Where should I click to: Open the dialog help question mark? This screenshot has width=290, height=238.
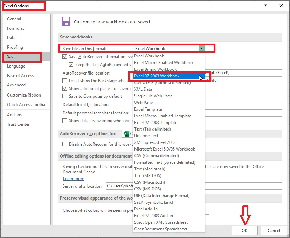265,6
